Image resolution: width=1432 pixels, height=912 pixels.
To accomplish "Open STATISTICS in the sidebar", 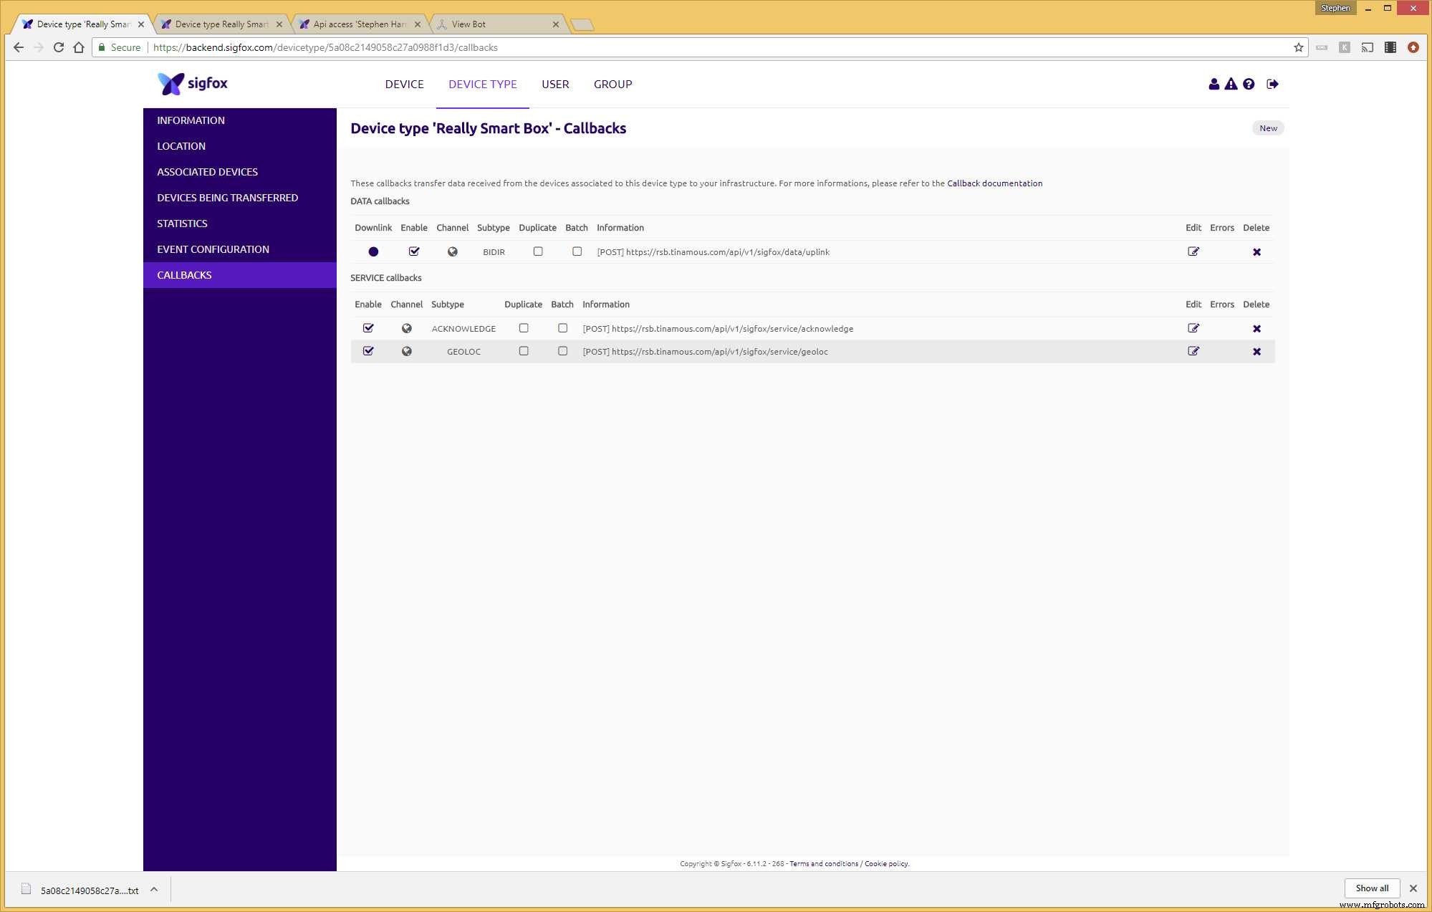I will (x=182, y=224).
